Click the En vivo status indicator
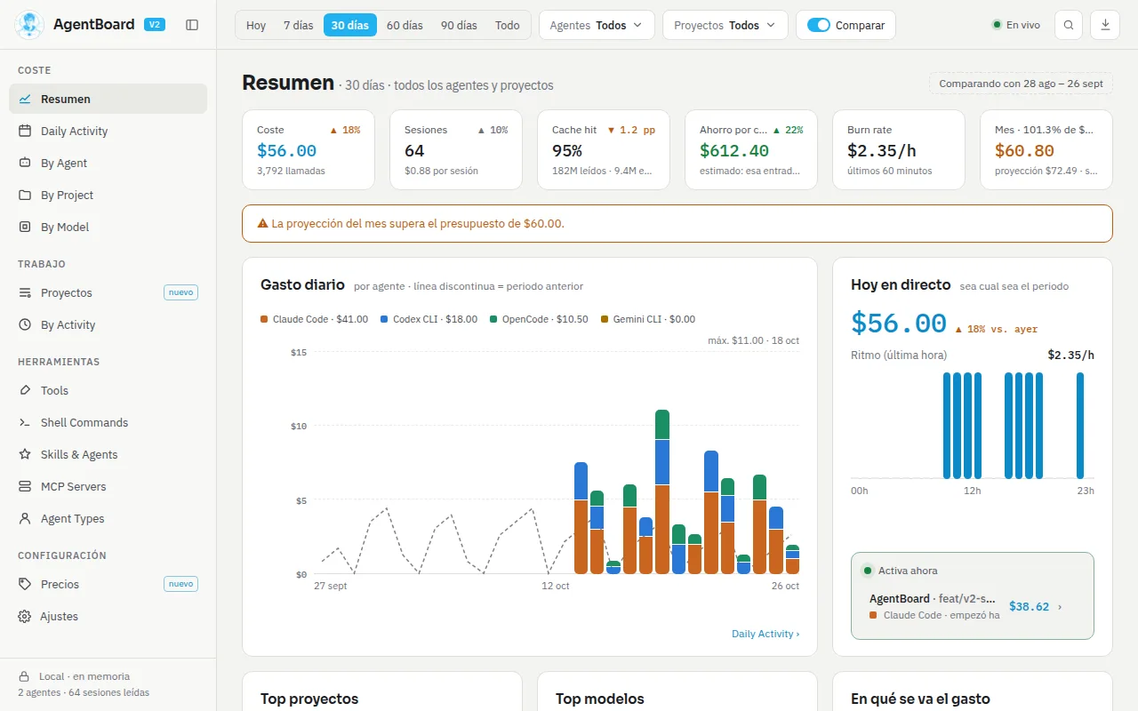This screenshot has height=711, width=1138. 1016,25
